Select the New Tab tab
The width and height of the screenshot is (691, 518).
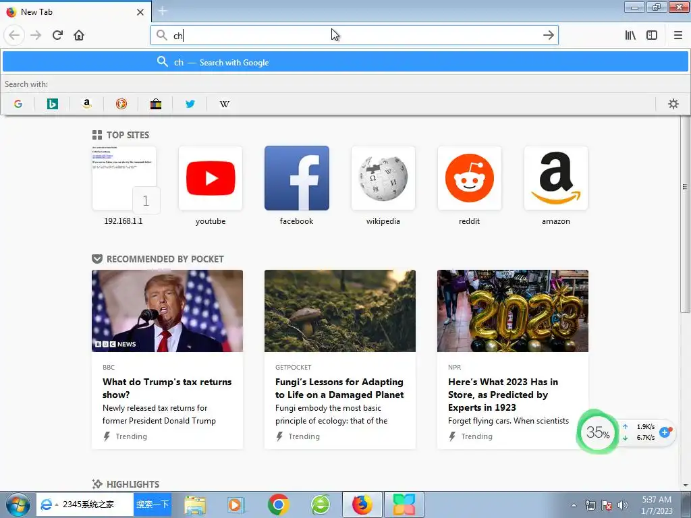click(x=75, y=12)
